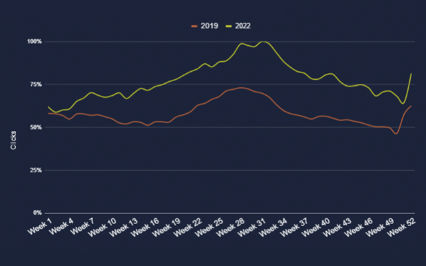
Task: Click the 75% y-axis label
Action: (x=36, y=84)
